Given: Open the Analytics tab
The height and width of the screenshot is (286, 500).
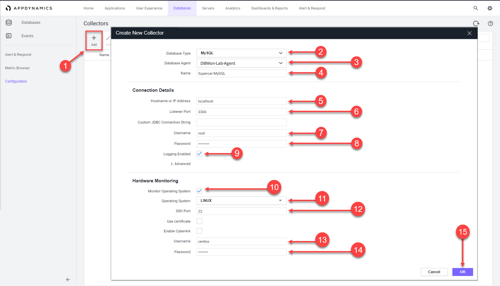Looking at the screenshot, I should tap(233, 8).
